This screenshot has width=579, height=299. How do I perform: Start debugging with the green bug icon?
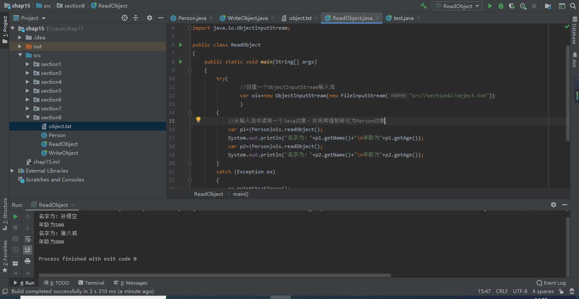[501, 6]
